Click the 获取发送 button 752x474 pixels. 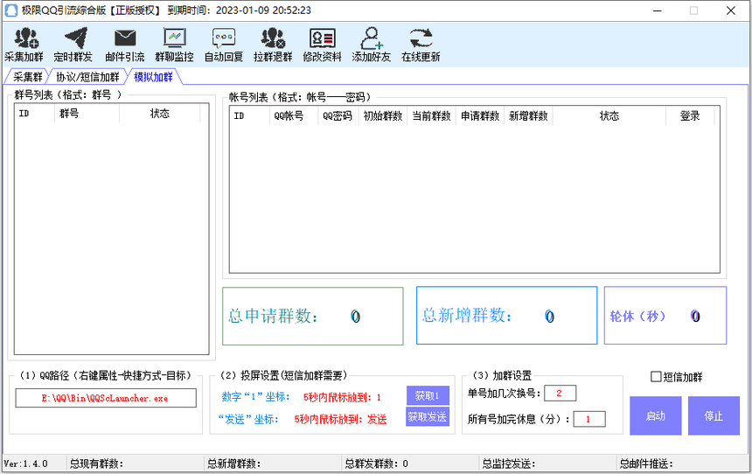(x=428, y=417)
